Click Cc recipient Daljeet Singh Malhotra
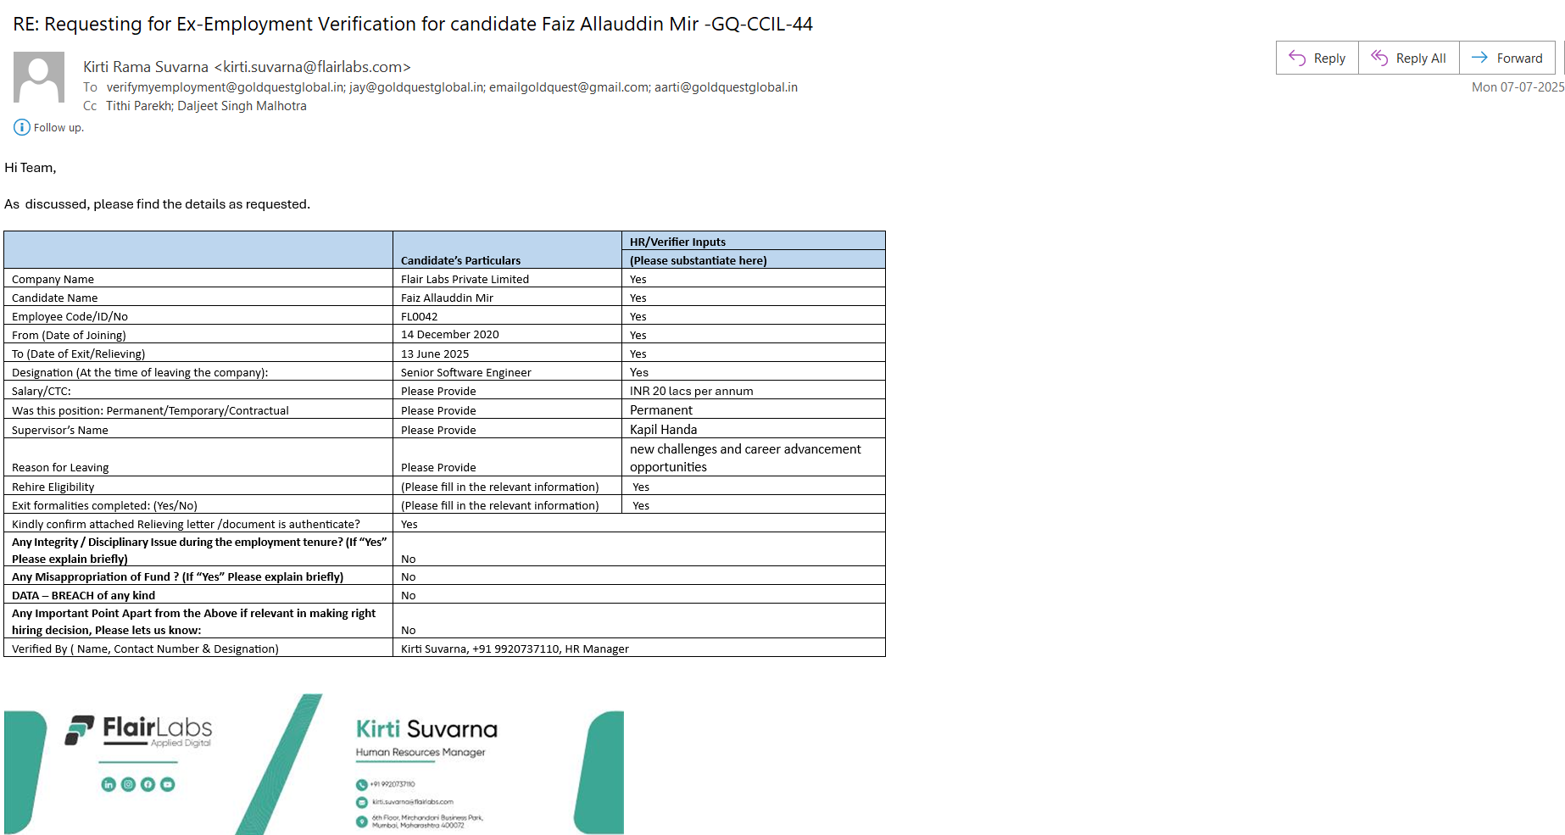The width and height of the screenshot is (1565, 835). click(x=242, y=106)
